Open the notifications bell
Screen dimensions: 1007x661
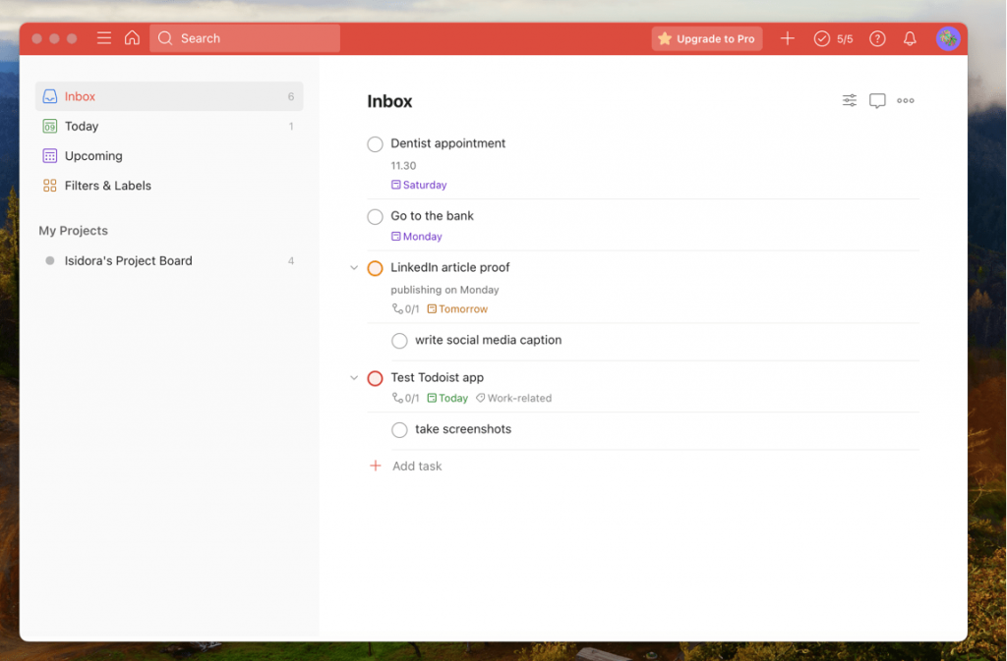(909, 38)
